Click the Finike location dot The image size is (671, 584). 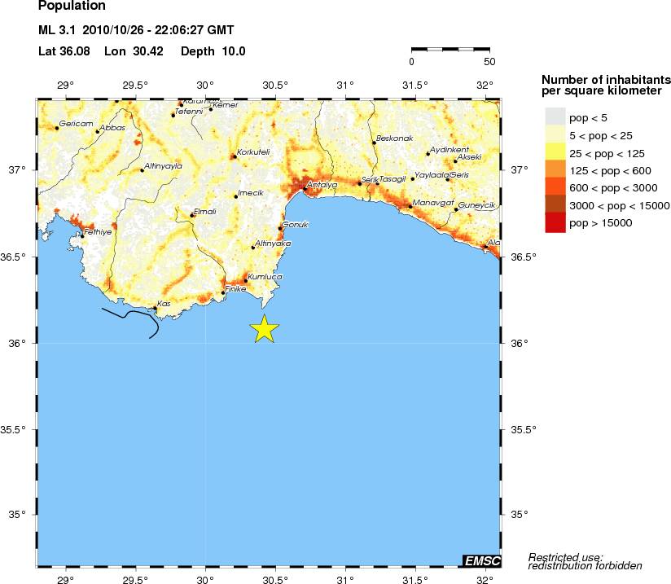(224, 292)
